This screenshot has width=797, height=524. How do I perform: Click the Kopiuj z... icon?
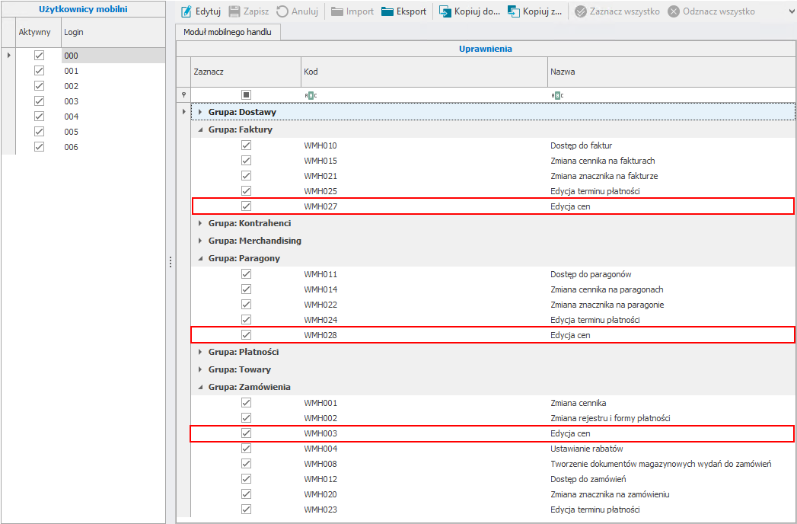click(514, 12)
